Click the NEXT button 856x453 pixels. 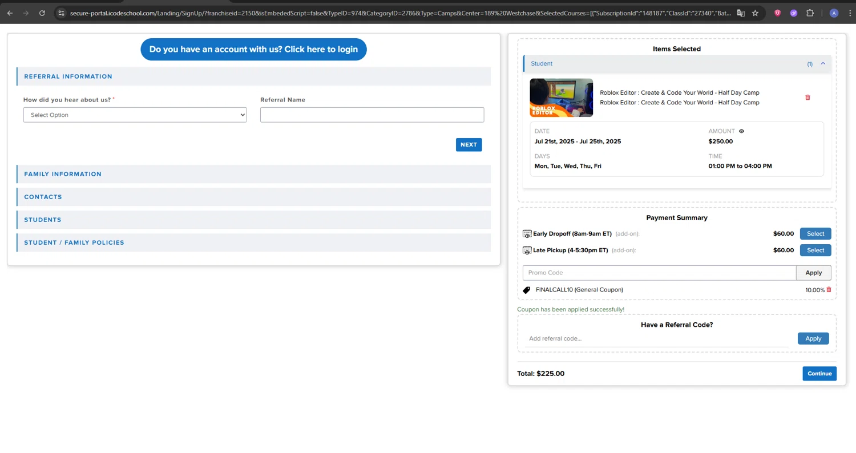point(469,145)
